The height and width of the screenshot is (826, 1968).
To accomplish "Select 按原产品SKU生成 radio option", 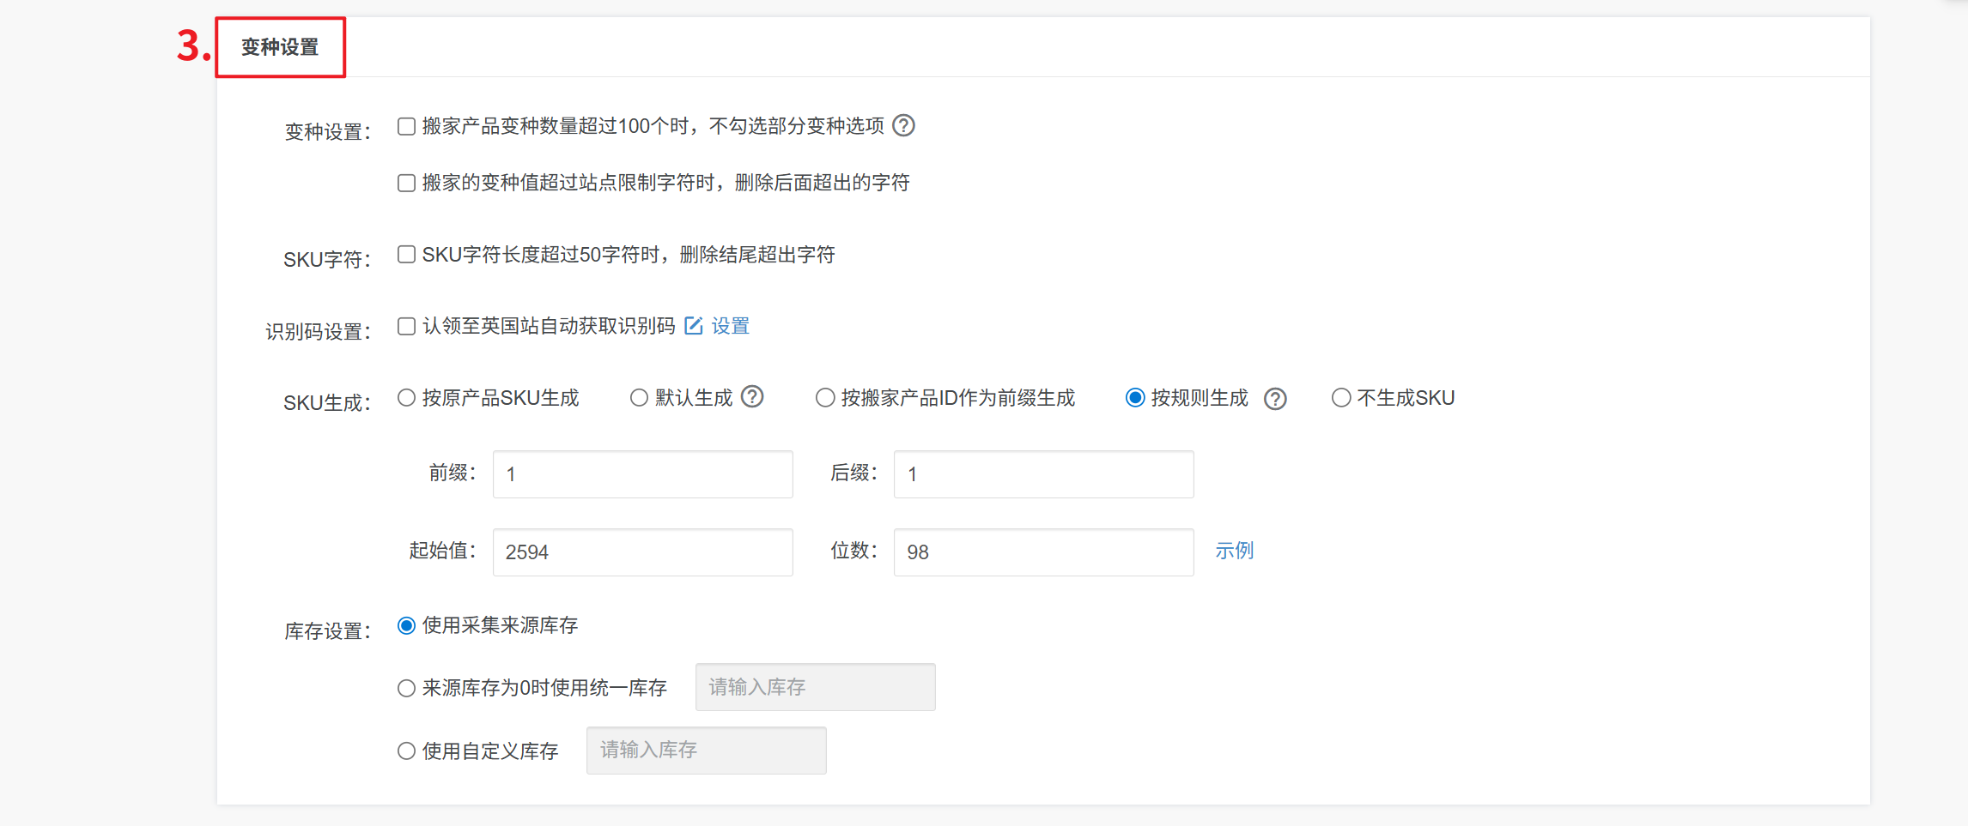I will click(x=407, y=398).
